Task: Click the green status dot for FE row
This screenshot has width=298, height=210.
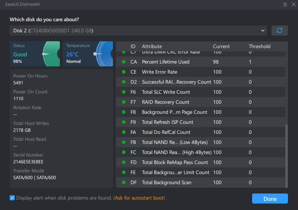Action: pyautogui.click(x=124, y=172)
